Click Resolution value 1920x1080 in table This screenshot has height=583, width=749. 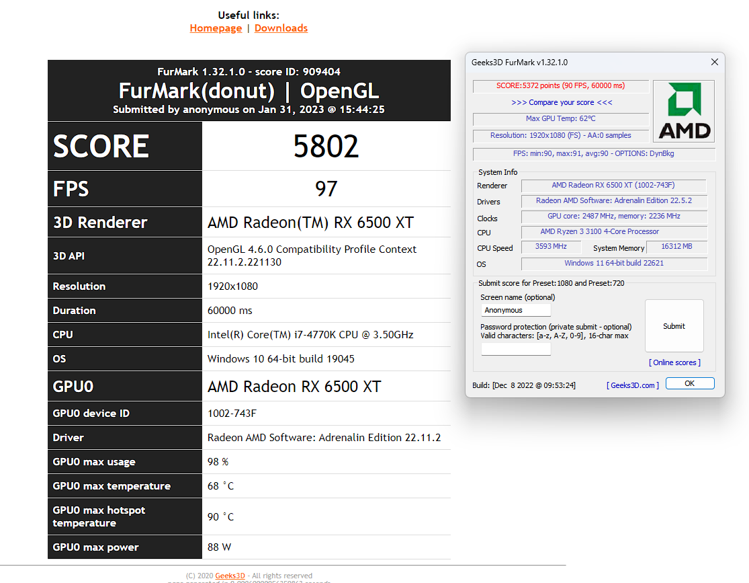[232, 286]
